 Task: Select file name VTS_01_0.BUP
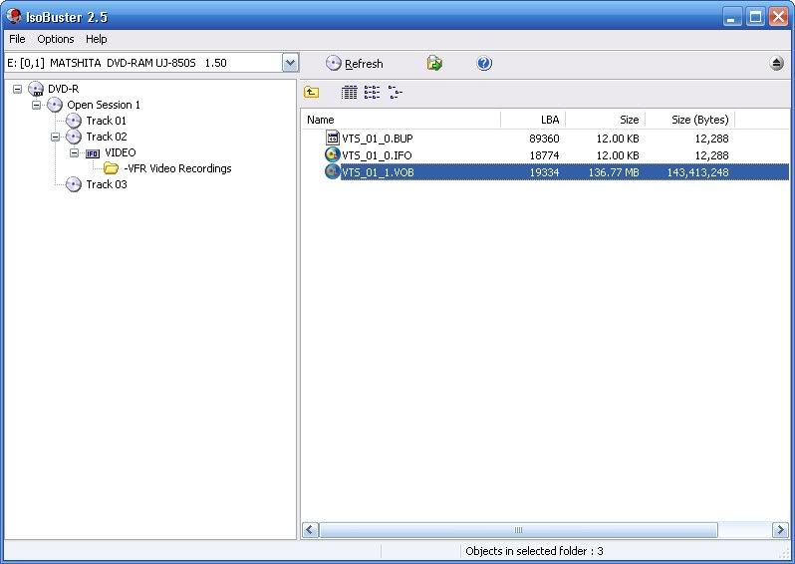point(378,139)
